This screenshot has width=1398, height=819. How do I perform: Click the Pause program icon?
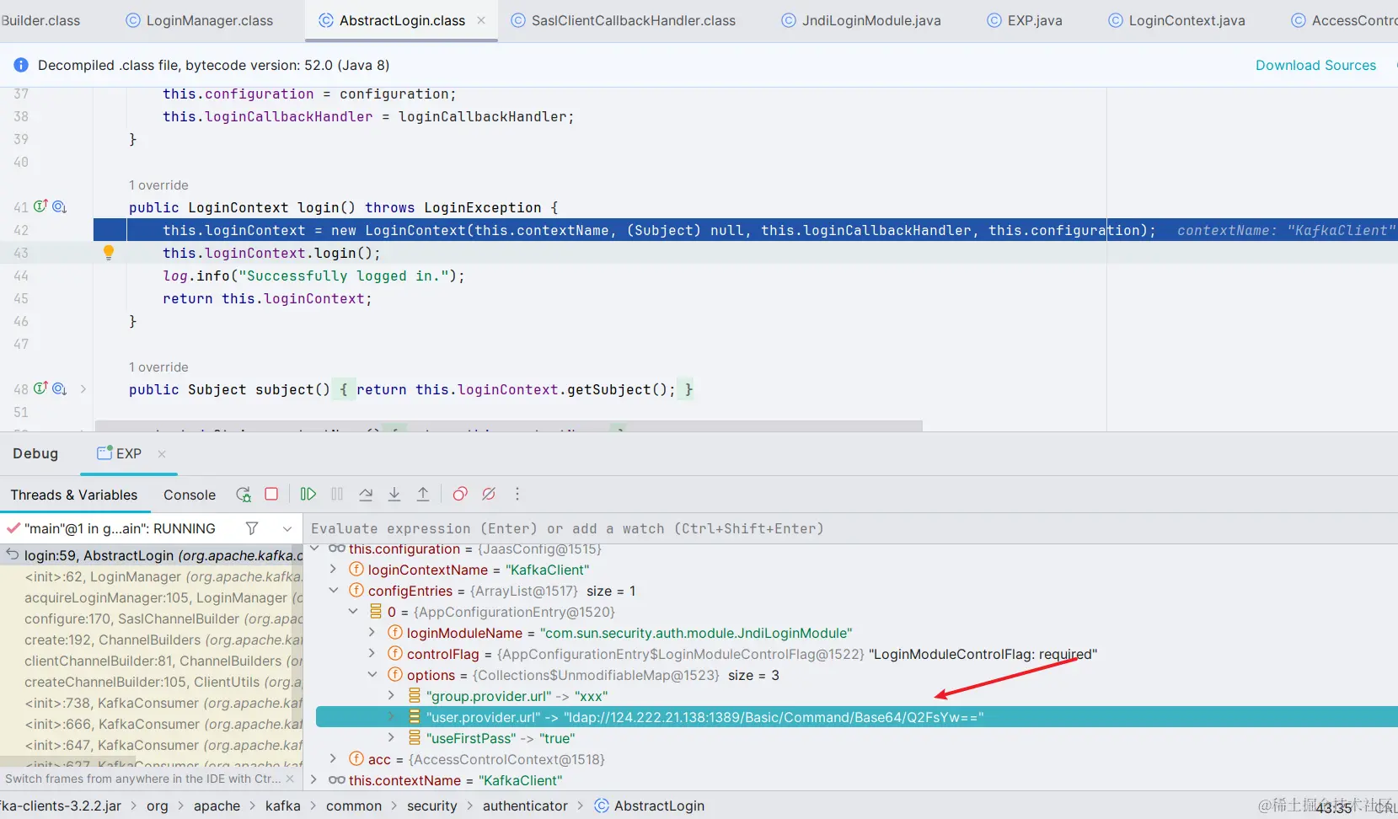click(337, 495)
